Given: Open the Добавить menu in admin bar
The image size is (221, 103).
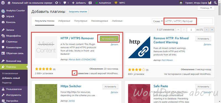Looking at the screenshot, I should click(79, 3).
